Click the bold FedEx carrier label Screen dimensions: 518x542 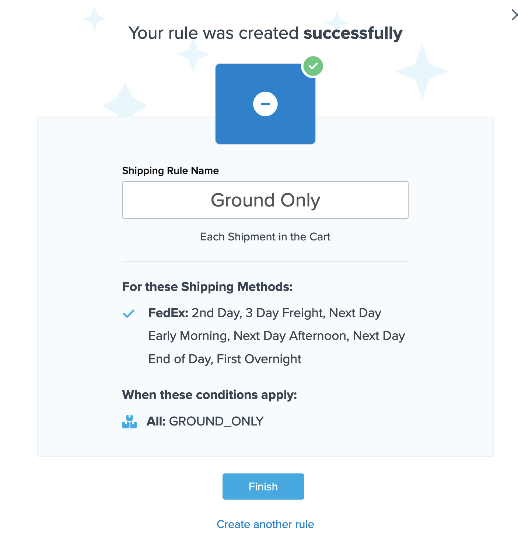click(x=168, y=313)
